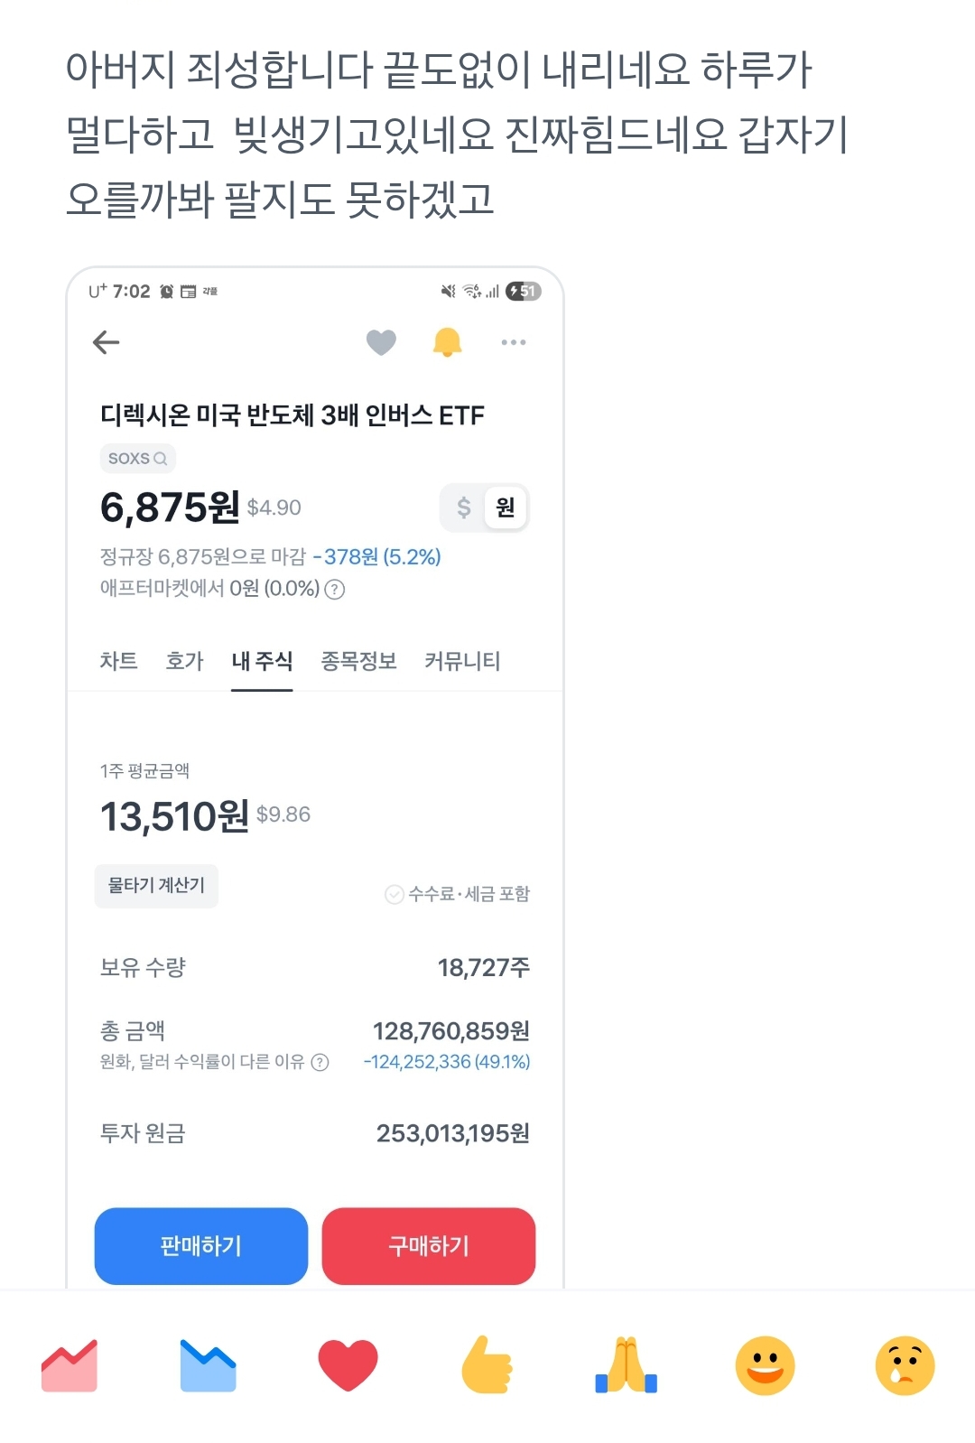The height and width of the screenshot is (1443, 975).
Task: Tap the yellow notification bell icon
Action: point(447,342)
